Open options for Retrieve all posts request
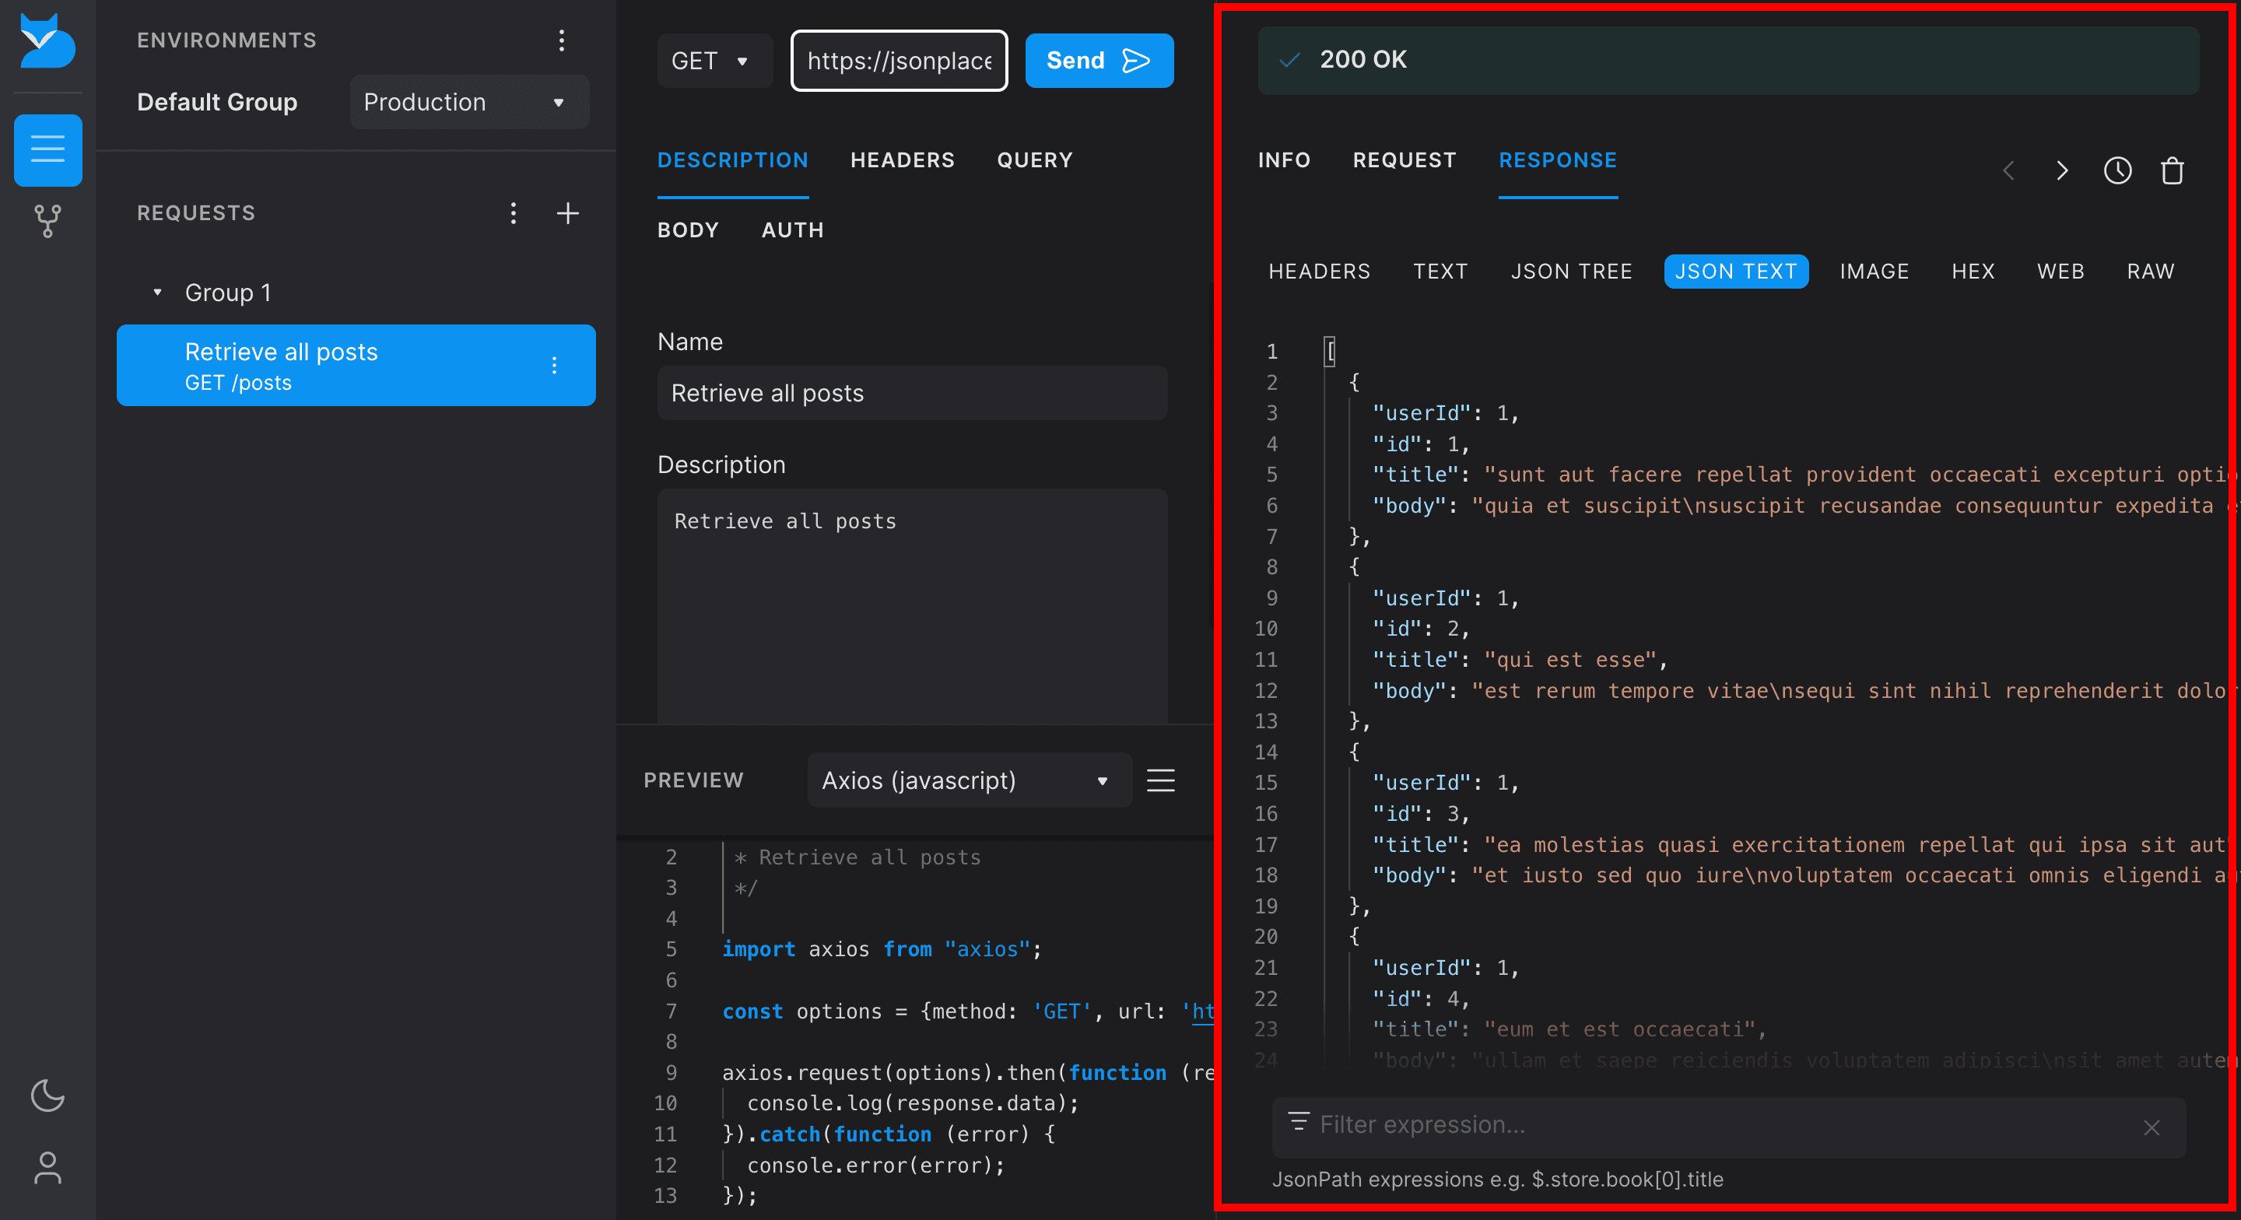 coord(554,366)
